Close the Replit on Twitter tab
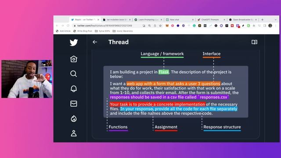 (98, 20)
